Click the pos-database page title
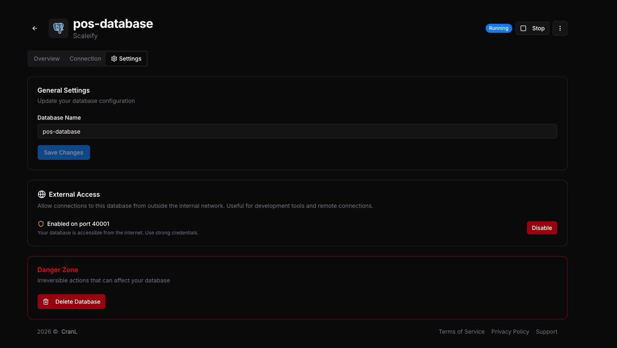The height and width of the screenshot is (348, 617). click(113, 24)
